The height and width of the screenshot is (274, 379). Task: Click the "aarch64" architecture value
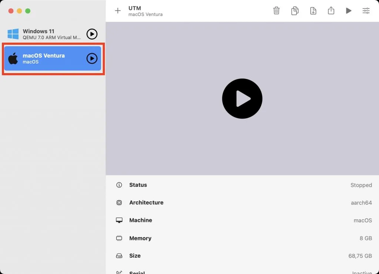click(361, 203)
